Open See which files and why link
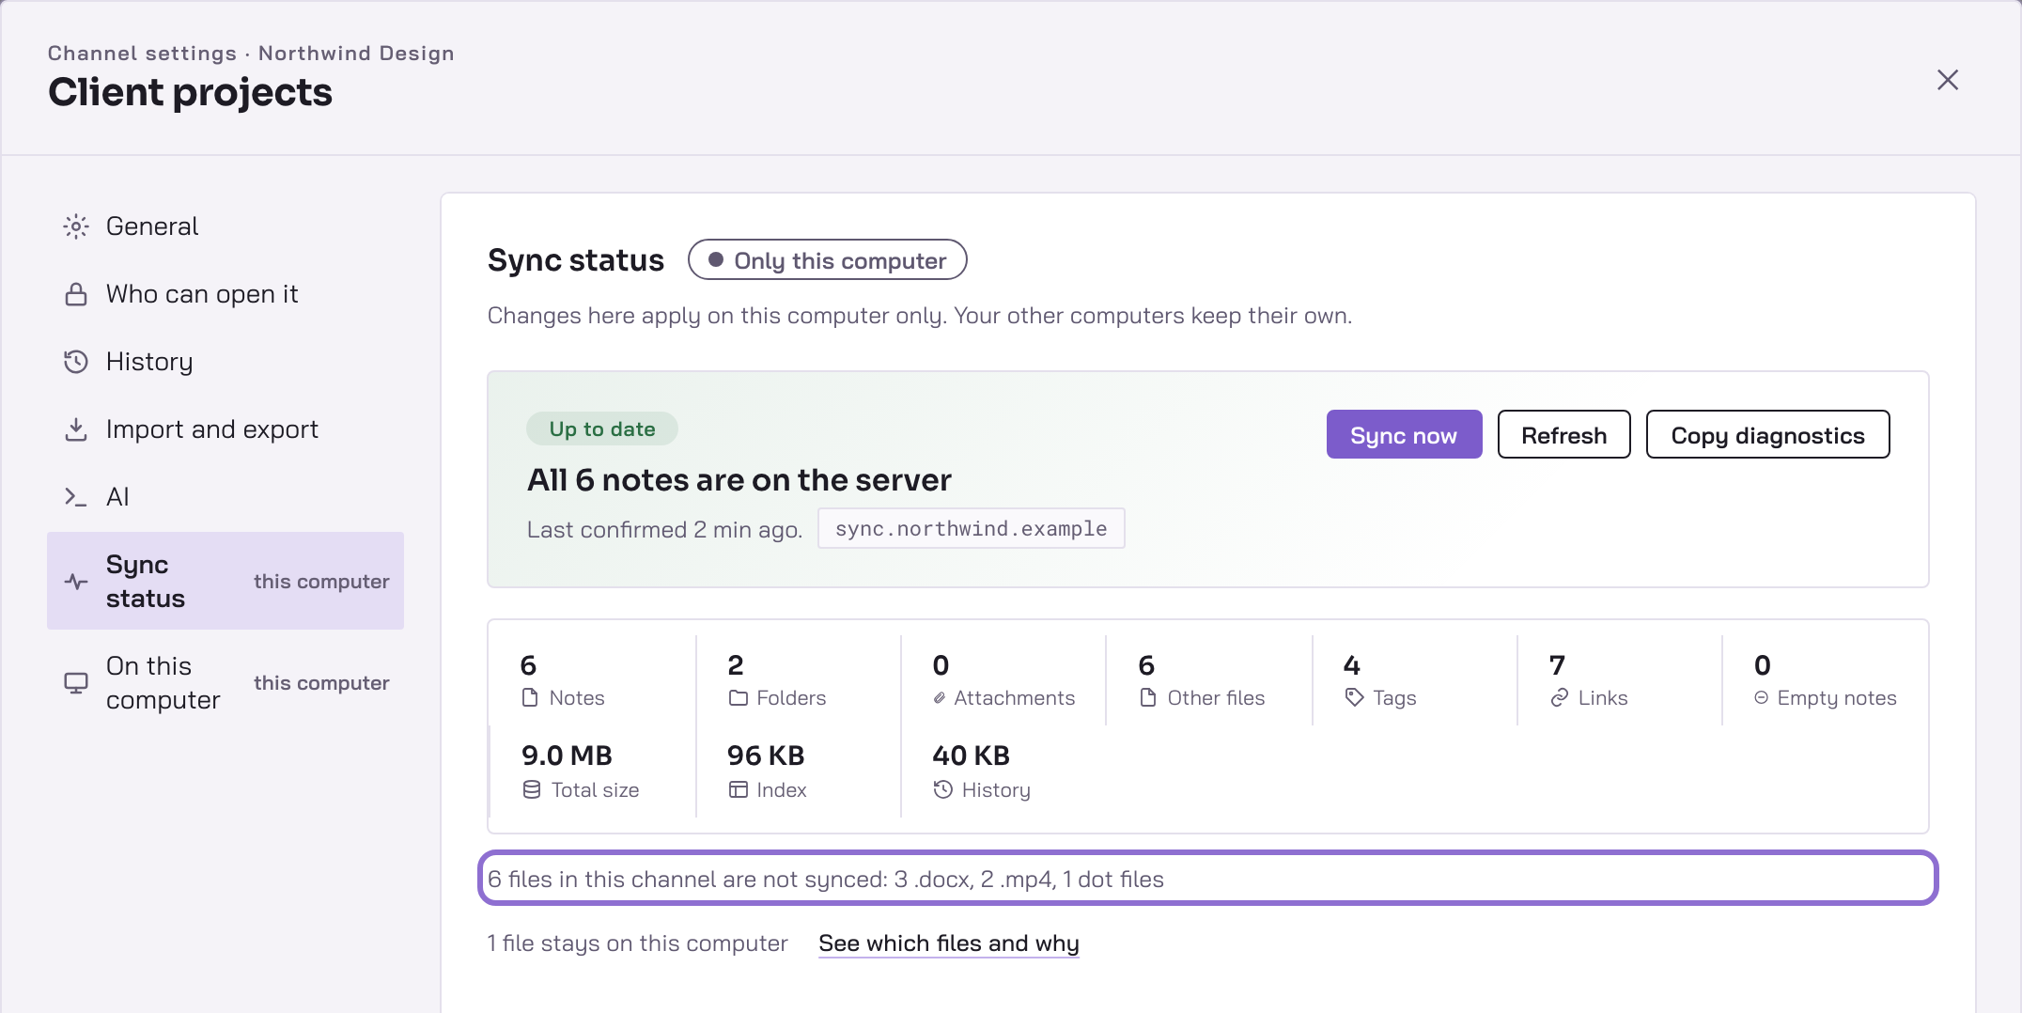This screenshot has width=2022, height=1013. pos(948,943)
